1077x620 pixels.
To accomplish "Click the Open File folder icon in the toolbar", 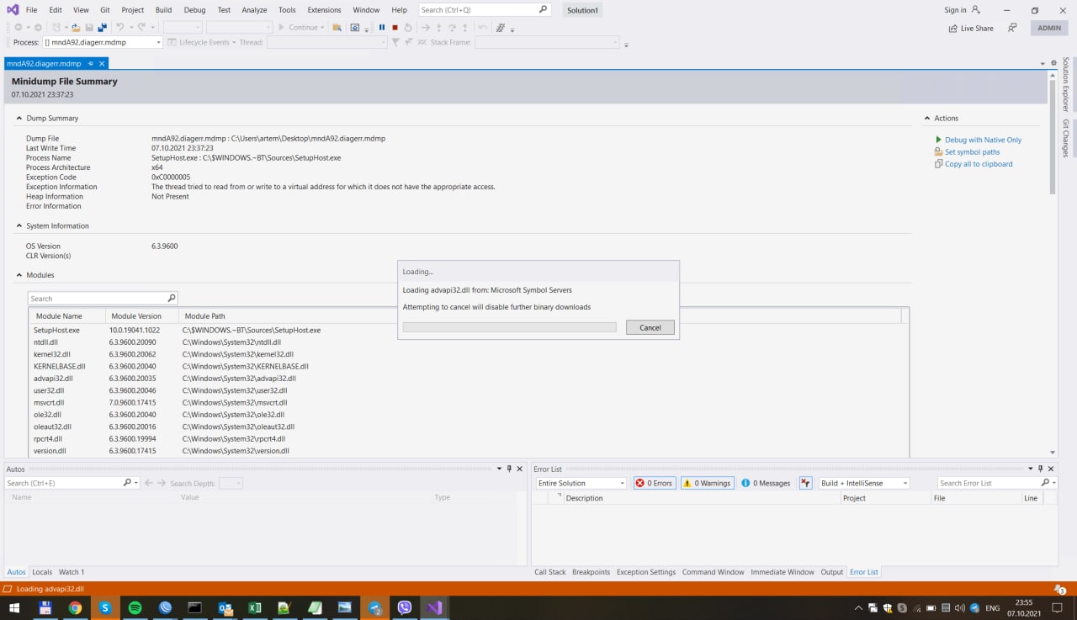I will pos(76,27).
